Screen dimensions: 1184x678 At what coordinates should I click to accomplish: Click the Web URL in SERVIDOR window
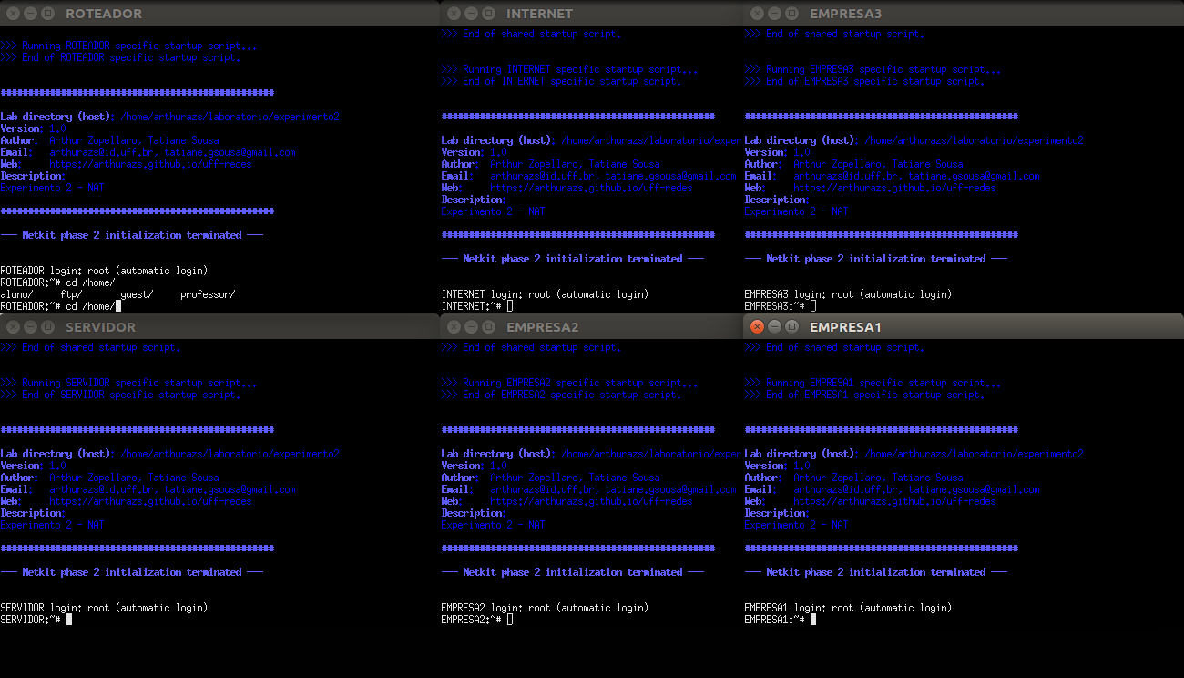pos(150,501)
